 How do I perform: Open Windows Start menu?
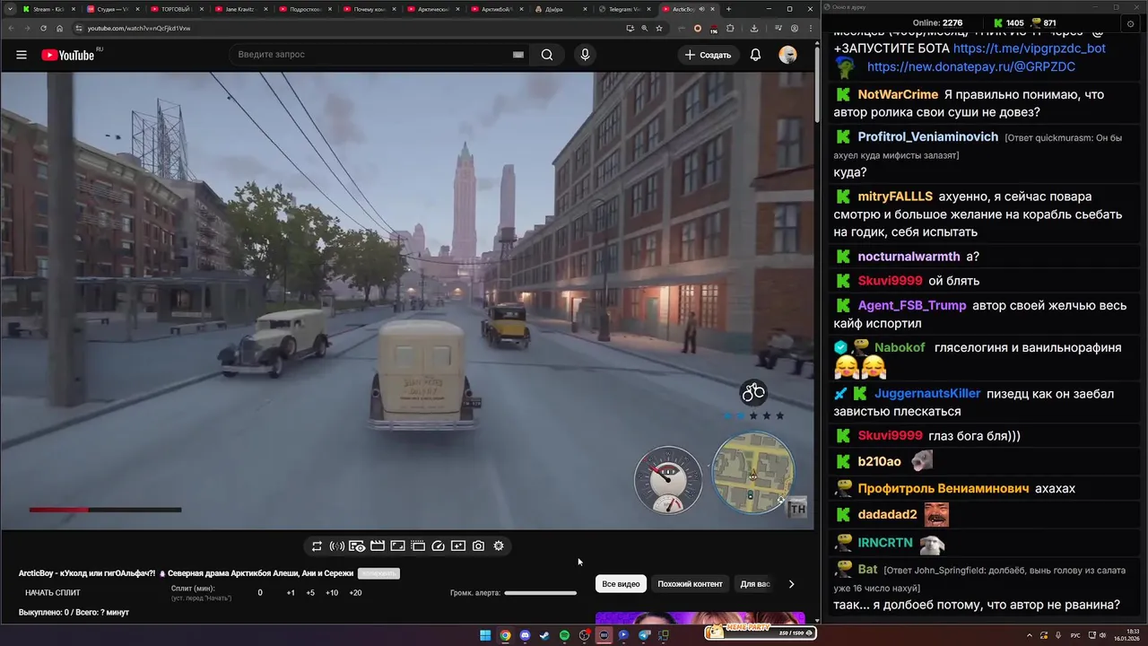[x=485, y=635]
